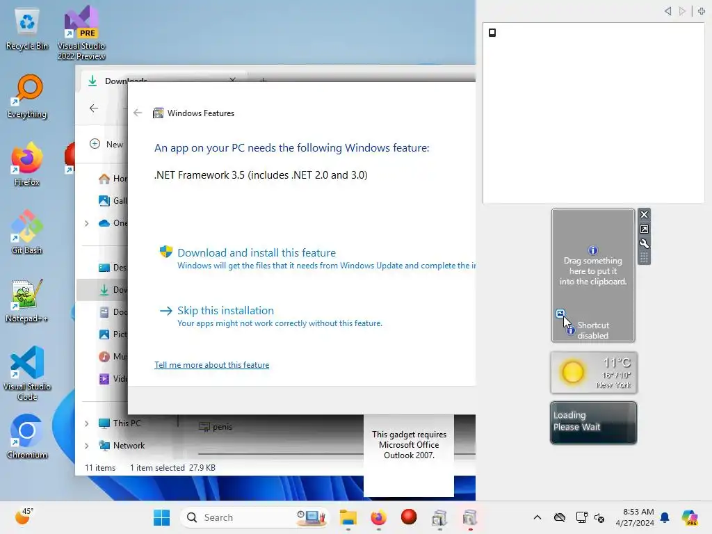Open Music folder icon in Explorer sidebar

[x=104, y=357]
